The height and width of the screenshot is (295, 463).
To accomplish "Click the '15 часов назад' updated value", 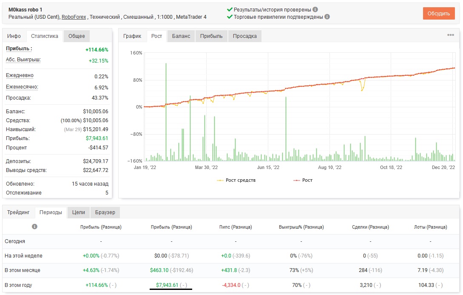I will 90,183.
